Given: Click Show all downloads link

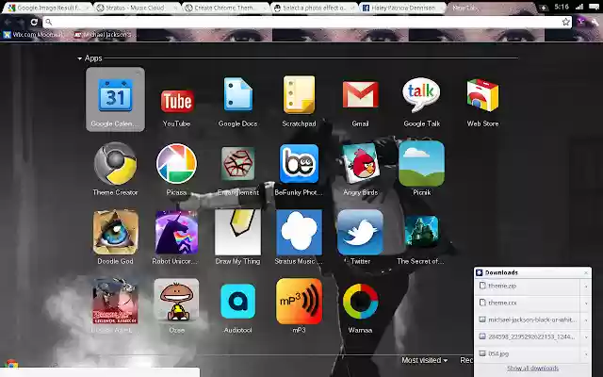Looking at the screenshot, I should pos(532,369).
